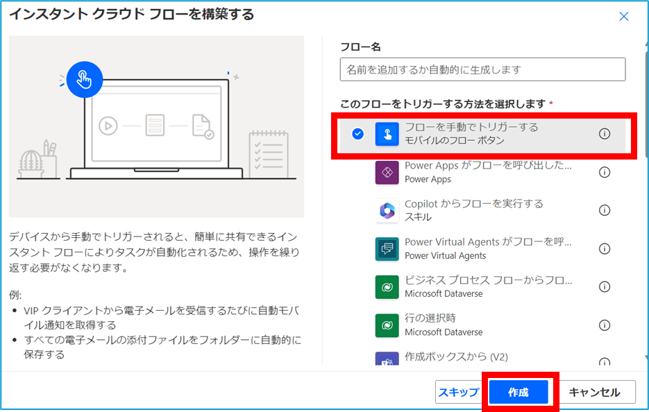Click the Copilot skill trigger icon
This screenshot has height=412, width=649.
coord(387,211)
